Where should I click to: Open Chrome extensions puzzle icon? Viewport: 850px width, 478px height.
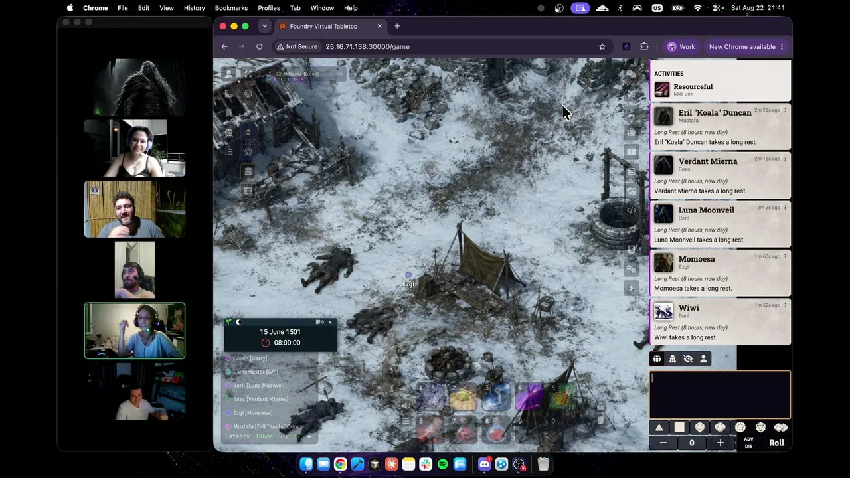tap(644, 47)
